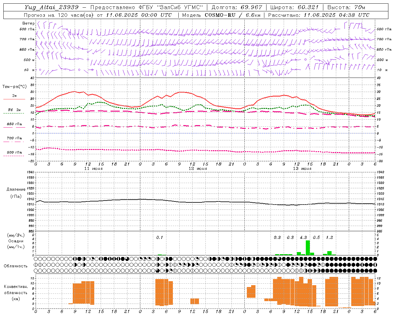393x314 pixels.
Task: Click the 12 июня date label
Action: (198, 169)
